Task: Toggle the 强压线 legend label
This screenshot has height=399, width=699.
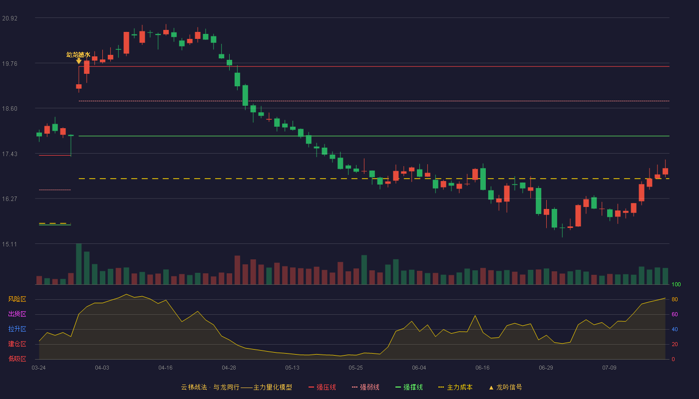Action: pos(326,387)
